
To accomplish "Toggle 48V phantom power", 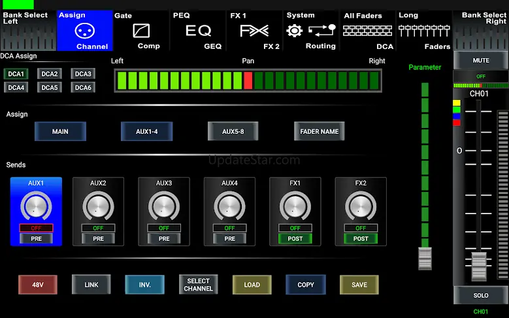I will (x=38, y=285).
